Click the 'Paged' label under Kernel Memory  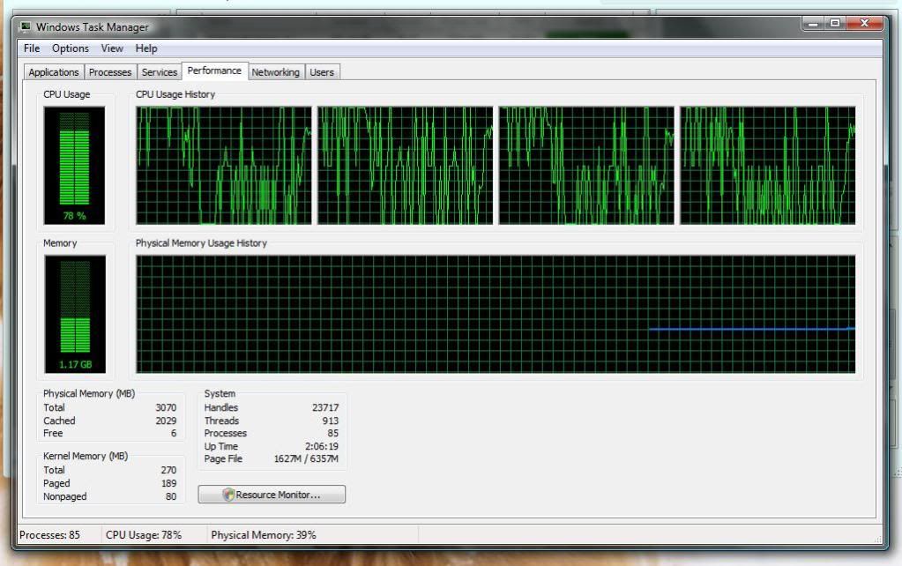point(56,484)
